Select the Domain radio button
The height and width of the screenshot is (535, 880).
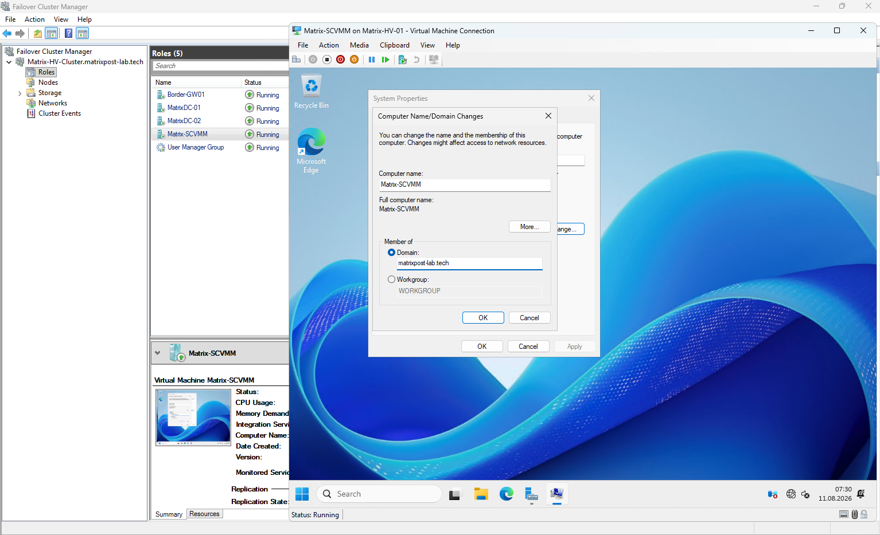click(x=391, y=253)
